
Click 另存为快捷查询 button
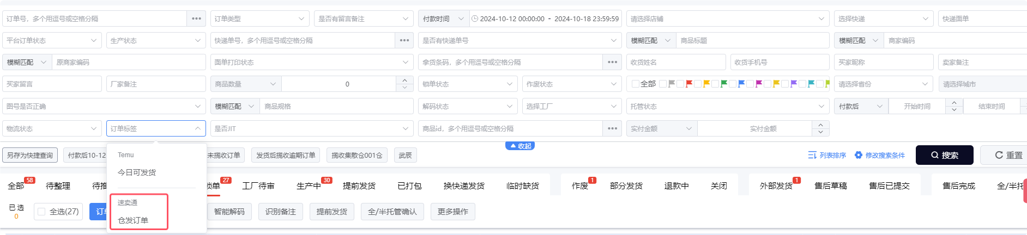(30, 155)
